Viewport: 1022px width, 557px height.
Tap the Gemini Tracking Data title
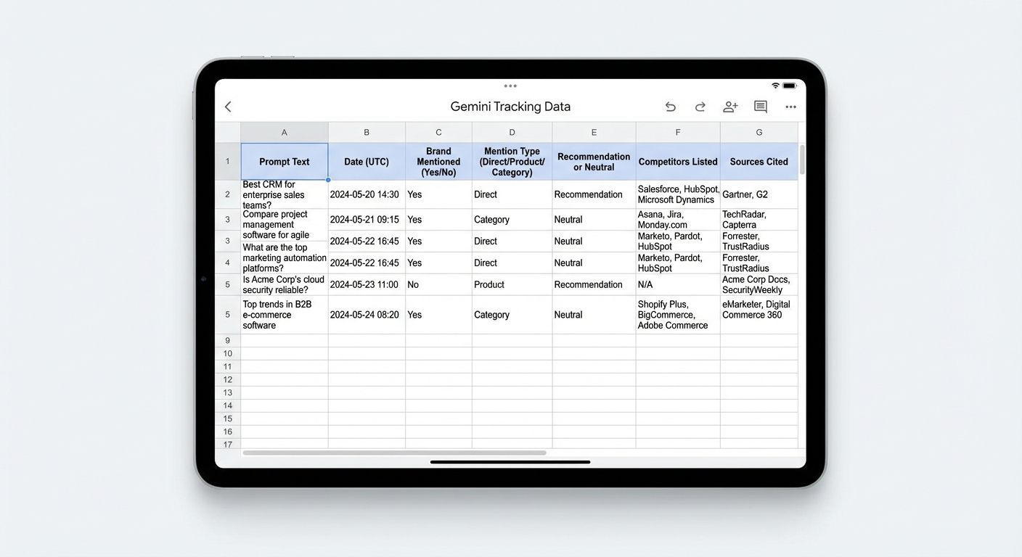tap(510, 106)
